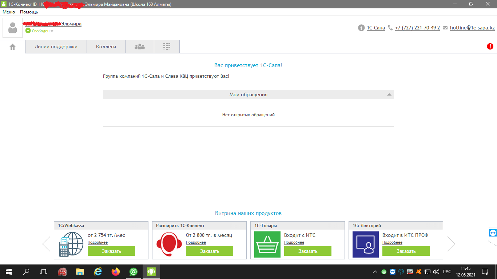497x279 pixels.
Task: Open the Action Center notifications
Action: (x=485, y=272)
